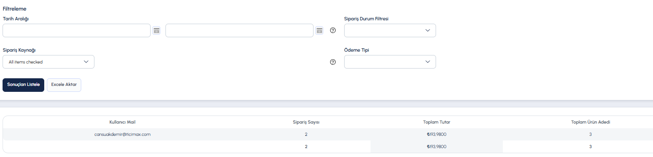
Task: Click order count 2 in first data row
Action: tap(306, 134)
